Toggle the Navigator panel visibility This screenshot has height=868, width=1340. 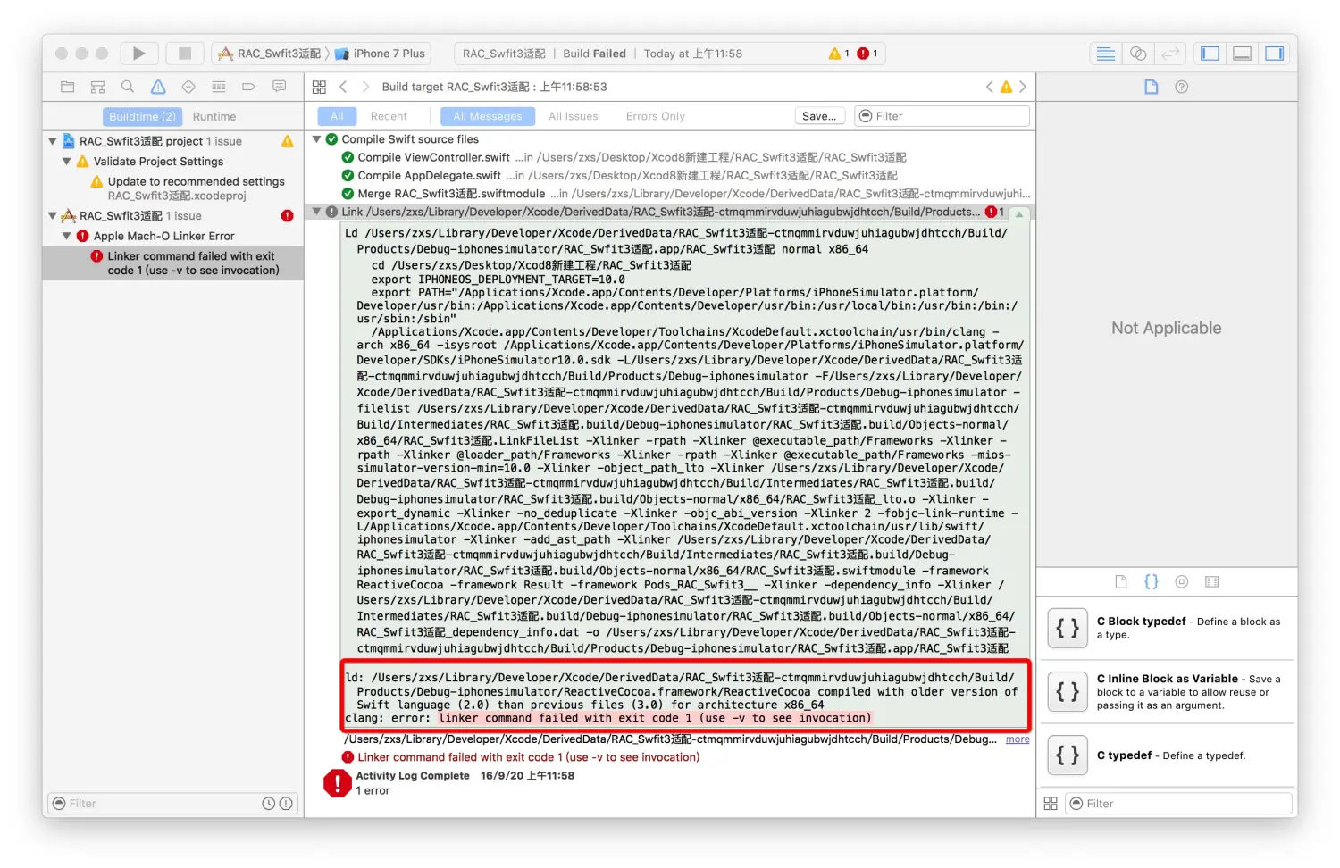pos(1210,54)
